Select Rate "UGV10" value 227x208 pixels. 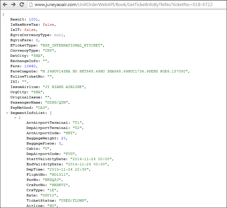pos(48,196)
